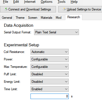Switch to the Theme tab
This screenshot has width=102, height=104.
(20, 18)
